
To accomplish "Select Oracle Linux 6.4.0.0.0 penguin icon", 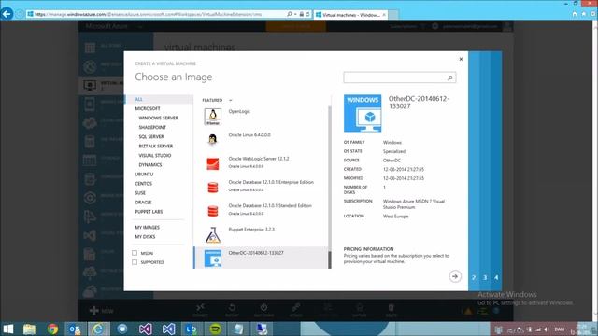I will 212,140.
